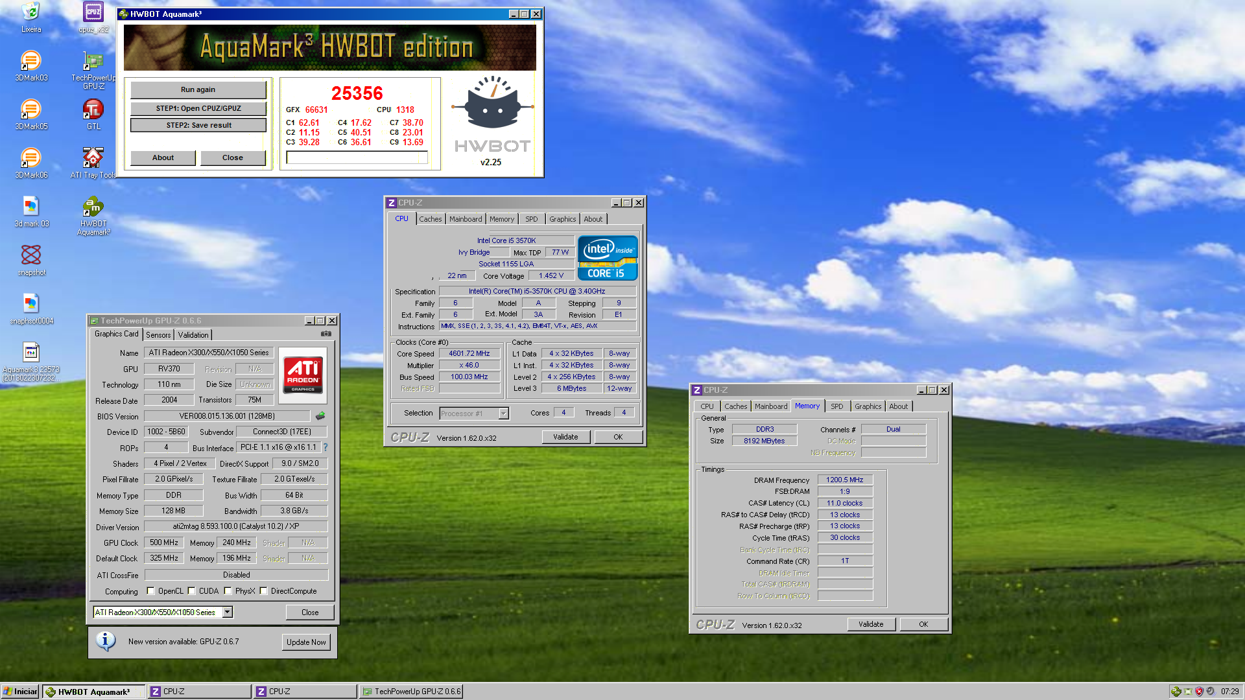Click the clock showing 07:29 in system tray
This screenshot has height=700, width=1245.
click(x=1230, y=692)
